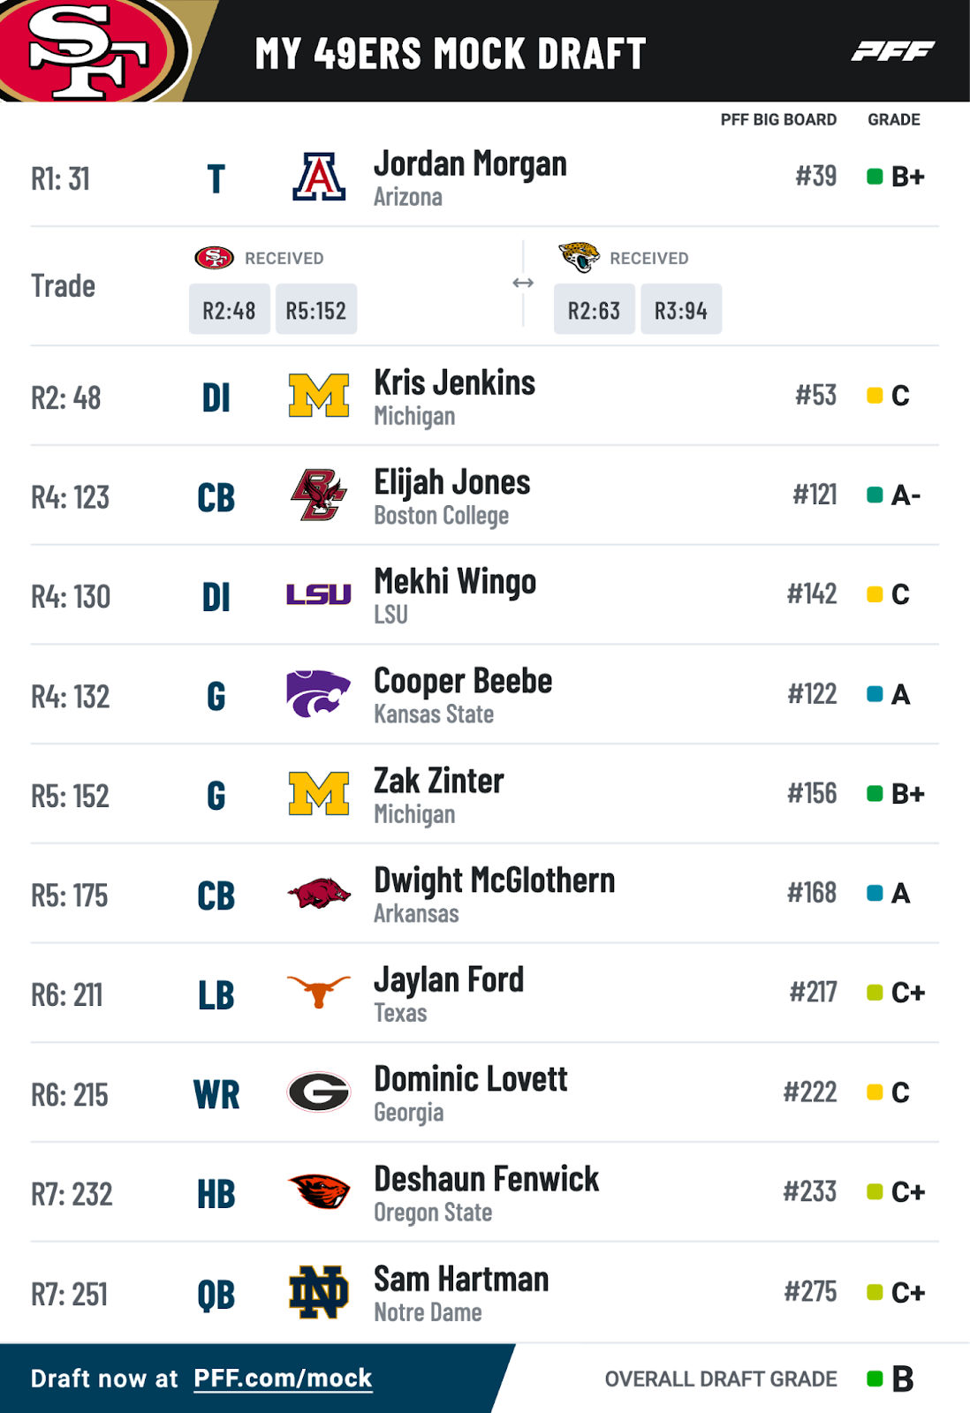Click the R3:94 received pick chip

point(680,310)
